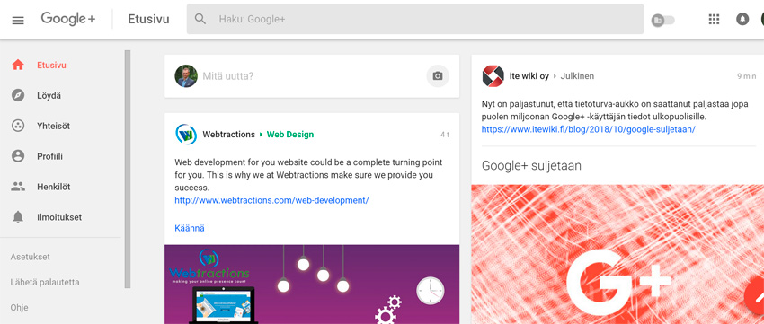Select Etusivu in the sidebar
This screenshot has height=324, width=764.
(x=51, y=65)
